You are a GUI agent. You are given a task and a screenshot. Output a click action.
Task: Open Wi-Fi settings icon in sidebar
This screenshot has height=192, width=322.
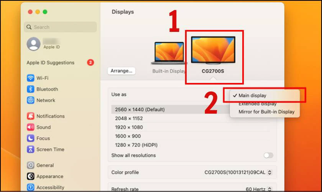click(x=31, y=78)
